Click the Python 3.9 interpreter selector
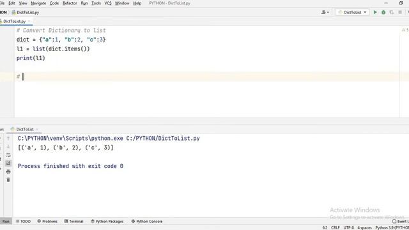The image size is (409, 230). coord(392,227)
